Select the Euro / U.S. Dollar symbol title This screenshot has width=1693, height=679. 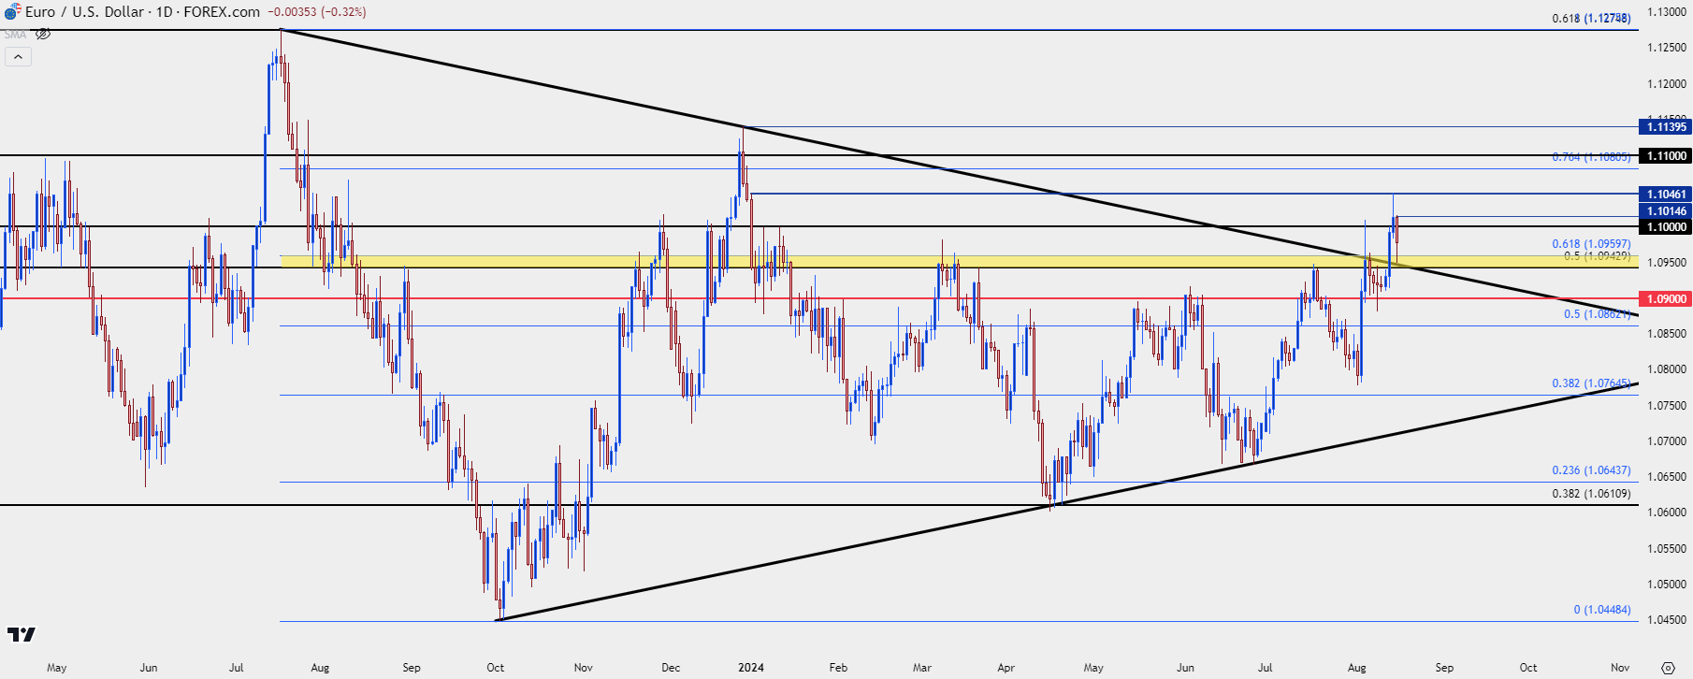(84, 12)
